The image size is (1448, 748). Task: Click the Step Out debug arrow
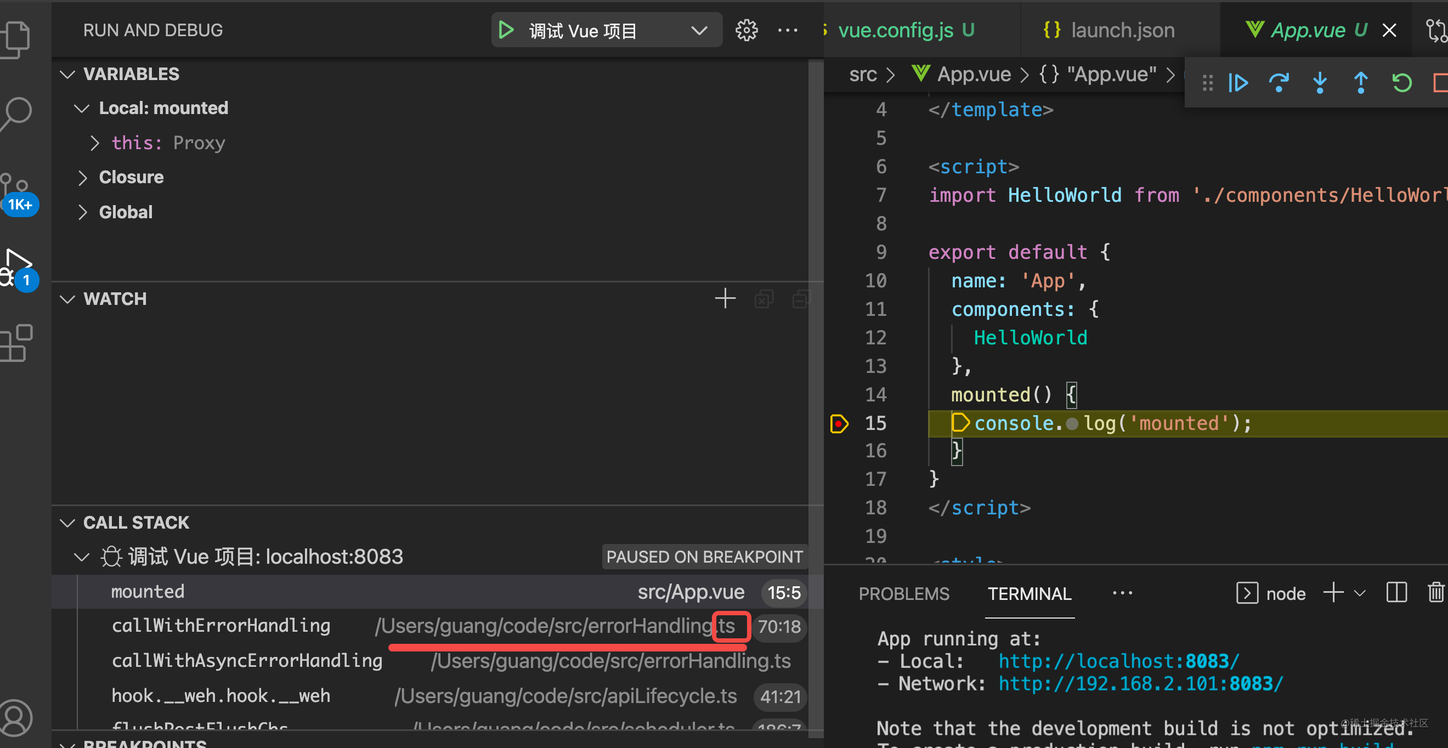[1361, 83]
